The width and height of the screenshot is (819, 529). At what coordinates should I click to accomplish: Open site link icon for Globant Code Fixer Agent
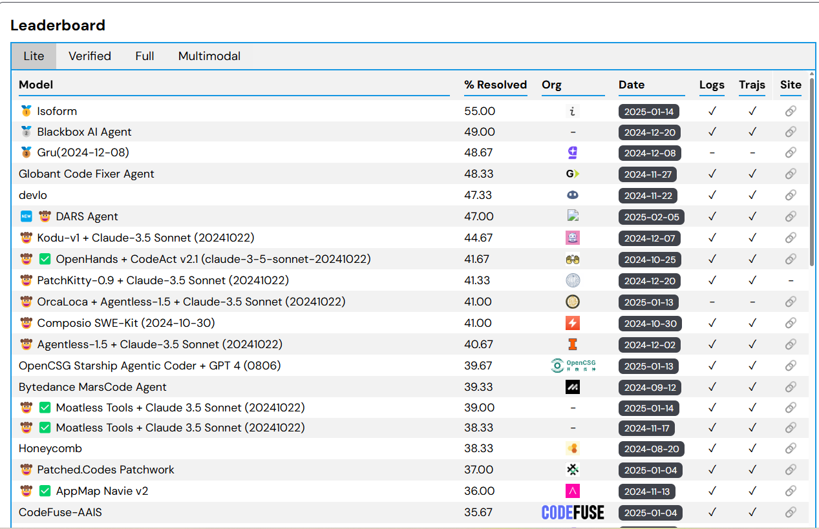tap(791, 174)
